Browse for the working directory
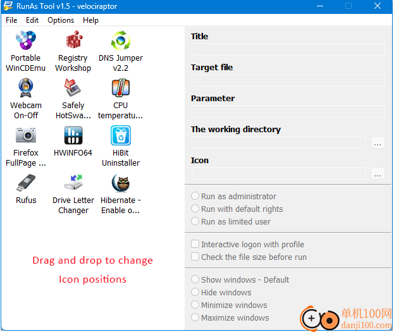 (378, 142)
